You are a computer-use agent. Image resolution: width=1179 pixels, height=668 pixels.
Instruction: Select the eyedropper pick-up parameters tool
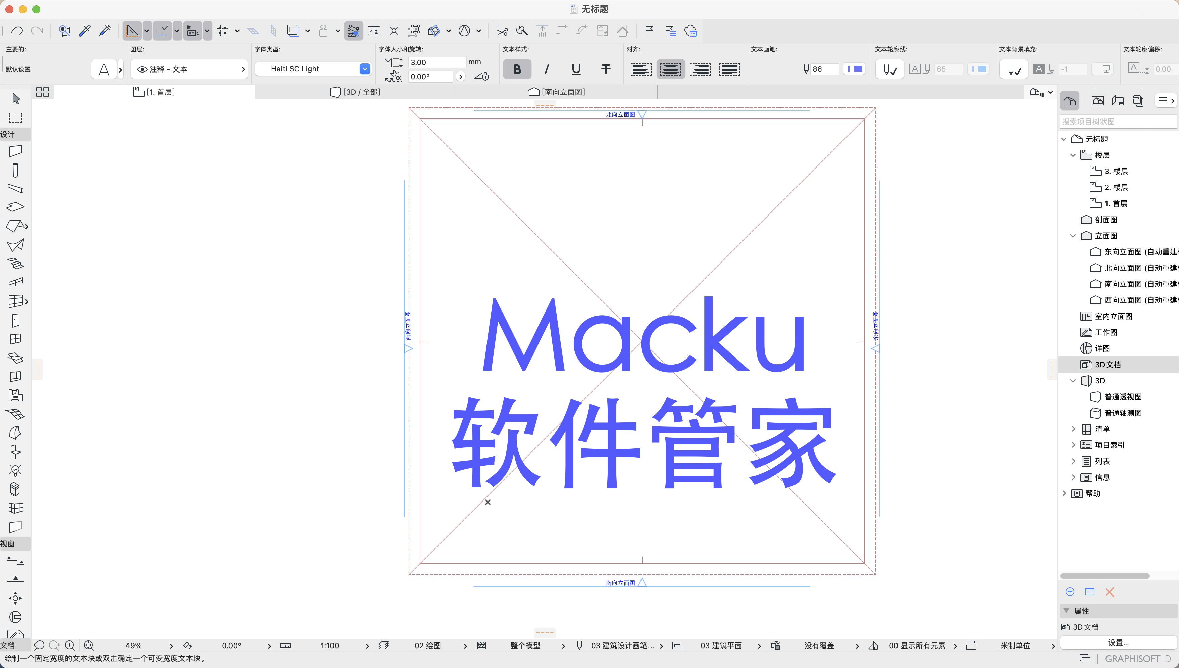click(x=85, y=31)
